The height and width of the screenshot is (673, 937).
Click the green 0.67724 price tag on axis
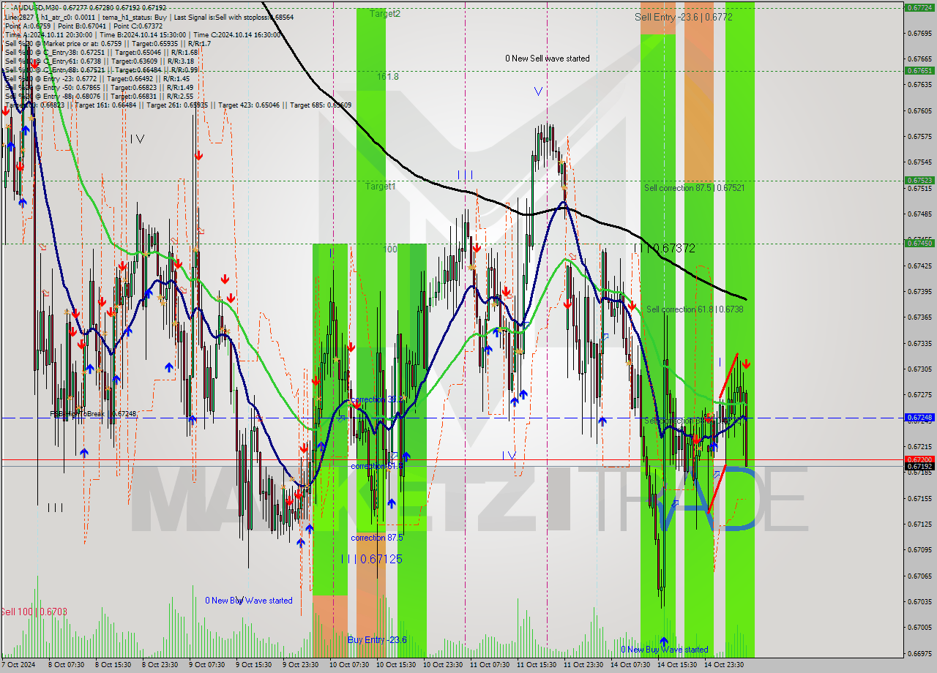(919, 7)
